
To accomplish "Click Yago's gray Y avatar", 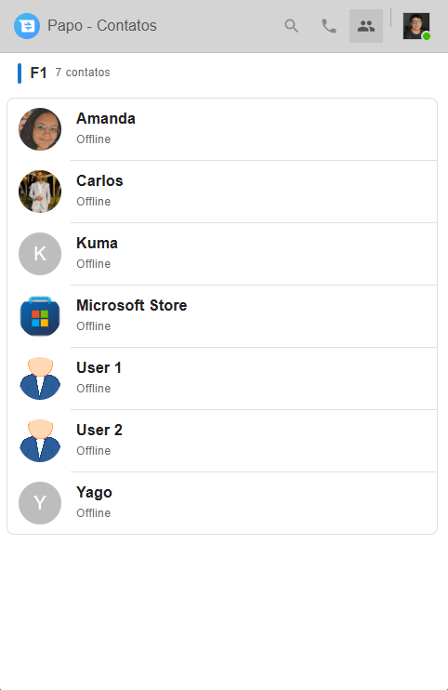I will click(x=40, y=503).
